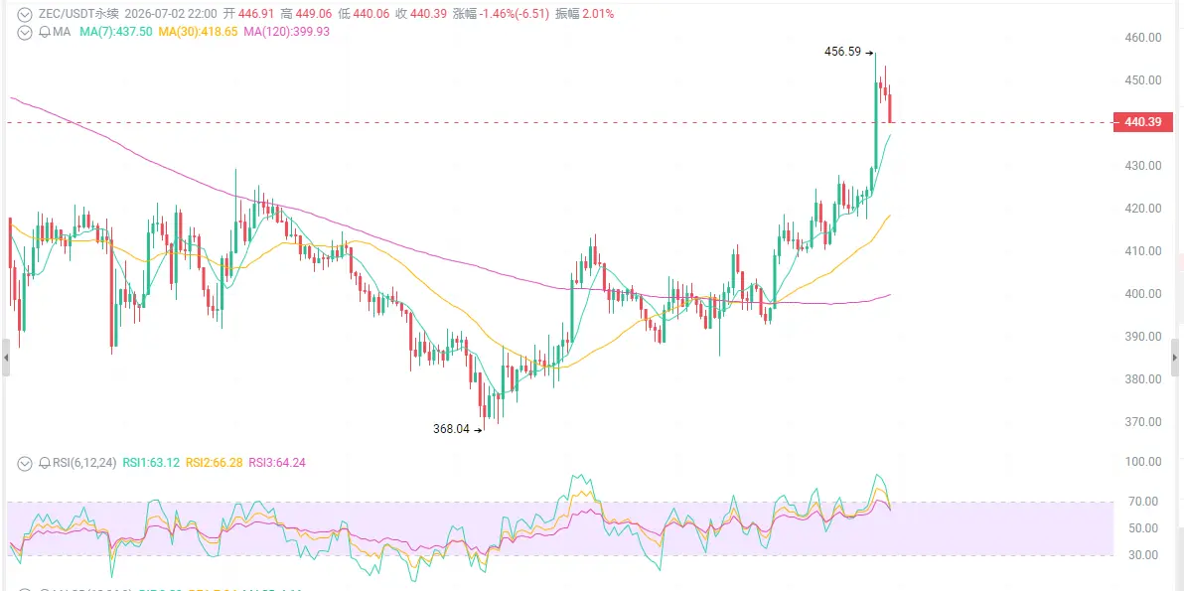The height and width of the screenshot is (591, 1184).
Task: Click the RSI1:63.12 legend value
Action: (151, 463)
